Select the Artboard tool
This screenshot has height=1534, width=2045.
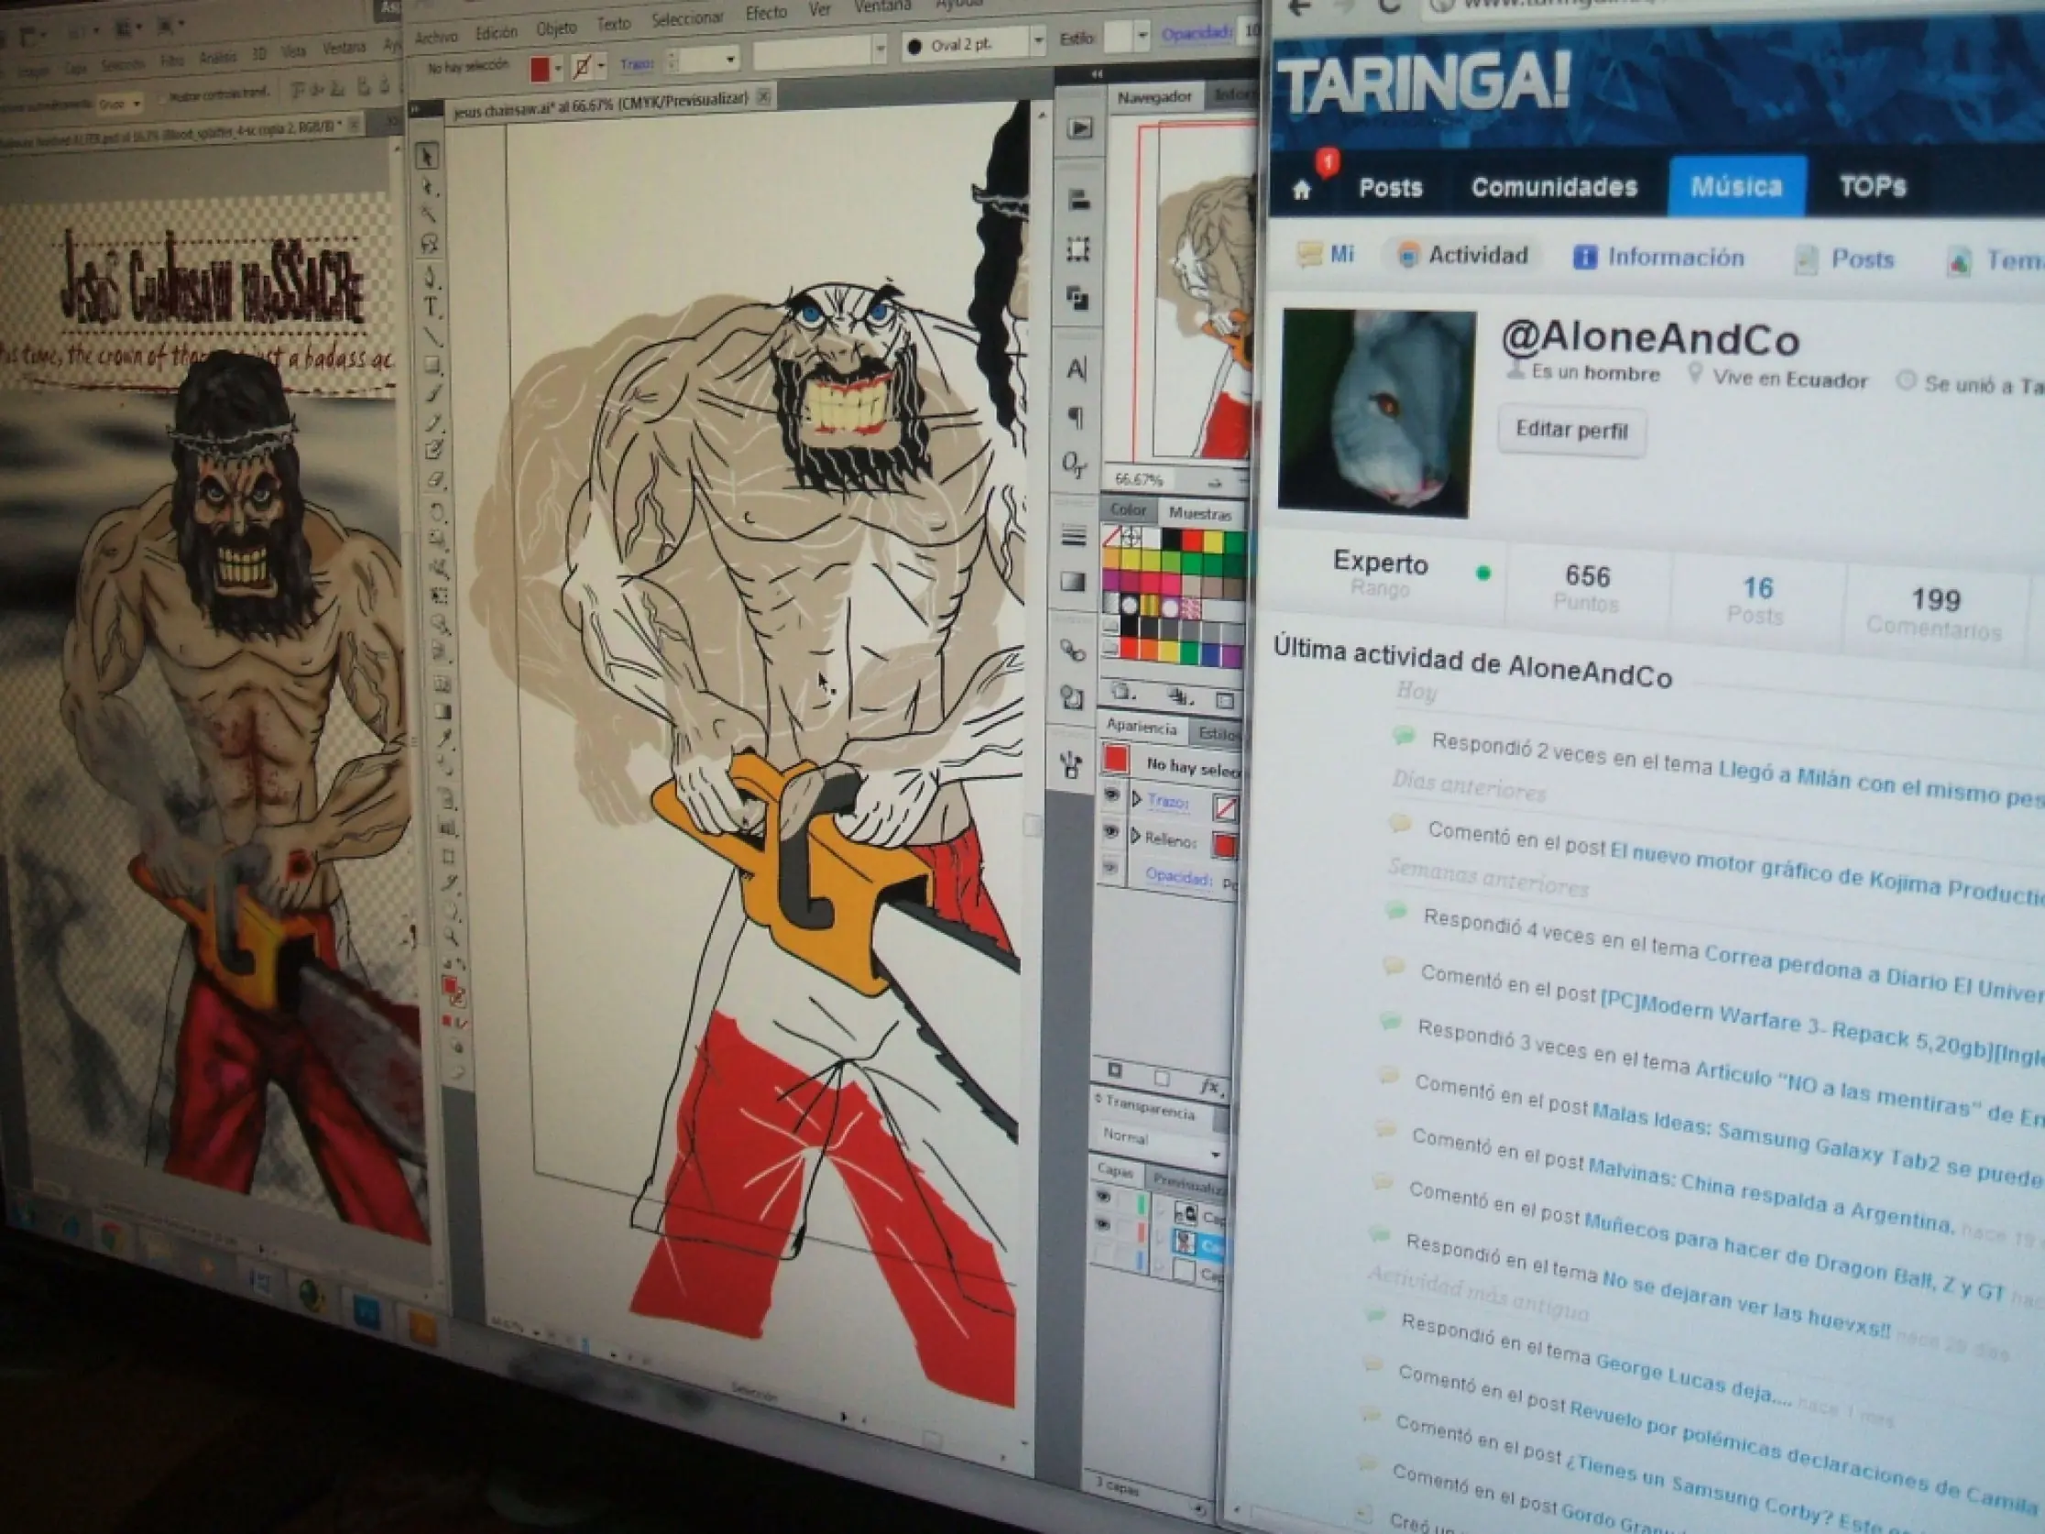(x=447, y=856)
